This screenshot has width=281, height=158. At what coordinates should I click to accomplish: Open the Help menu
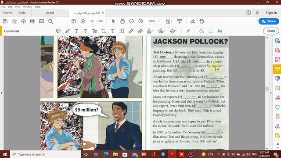(37, 7)
